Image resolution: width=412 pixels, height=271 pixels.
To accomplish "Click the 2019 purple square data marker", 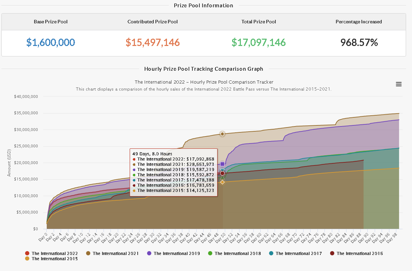I will [222, 164].
